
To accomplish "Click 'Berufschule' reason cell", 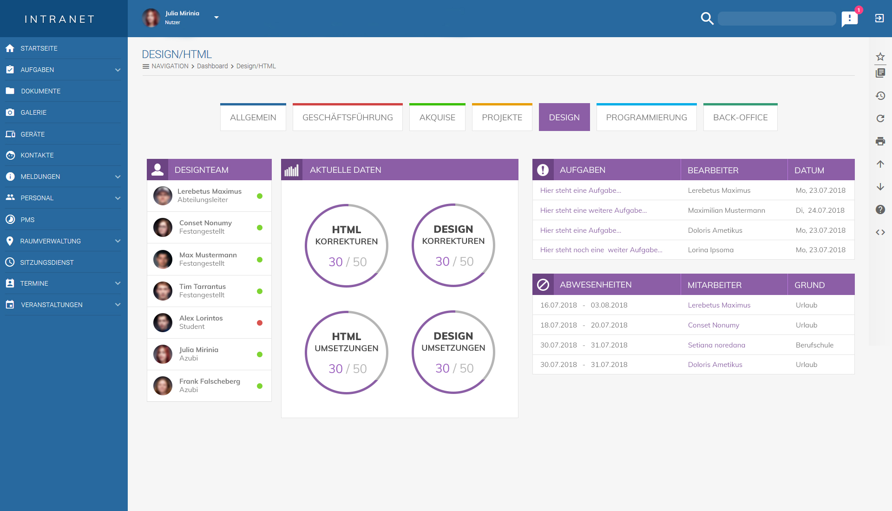I will pyautogui.click(x=814, y=345).
